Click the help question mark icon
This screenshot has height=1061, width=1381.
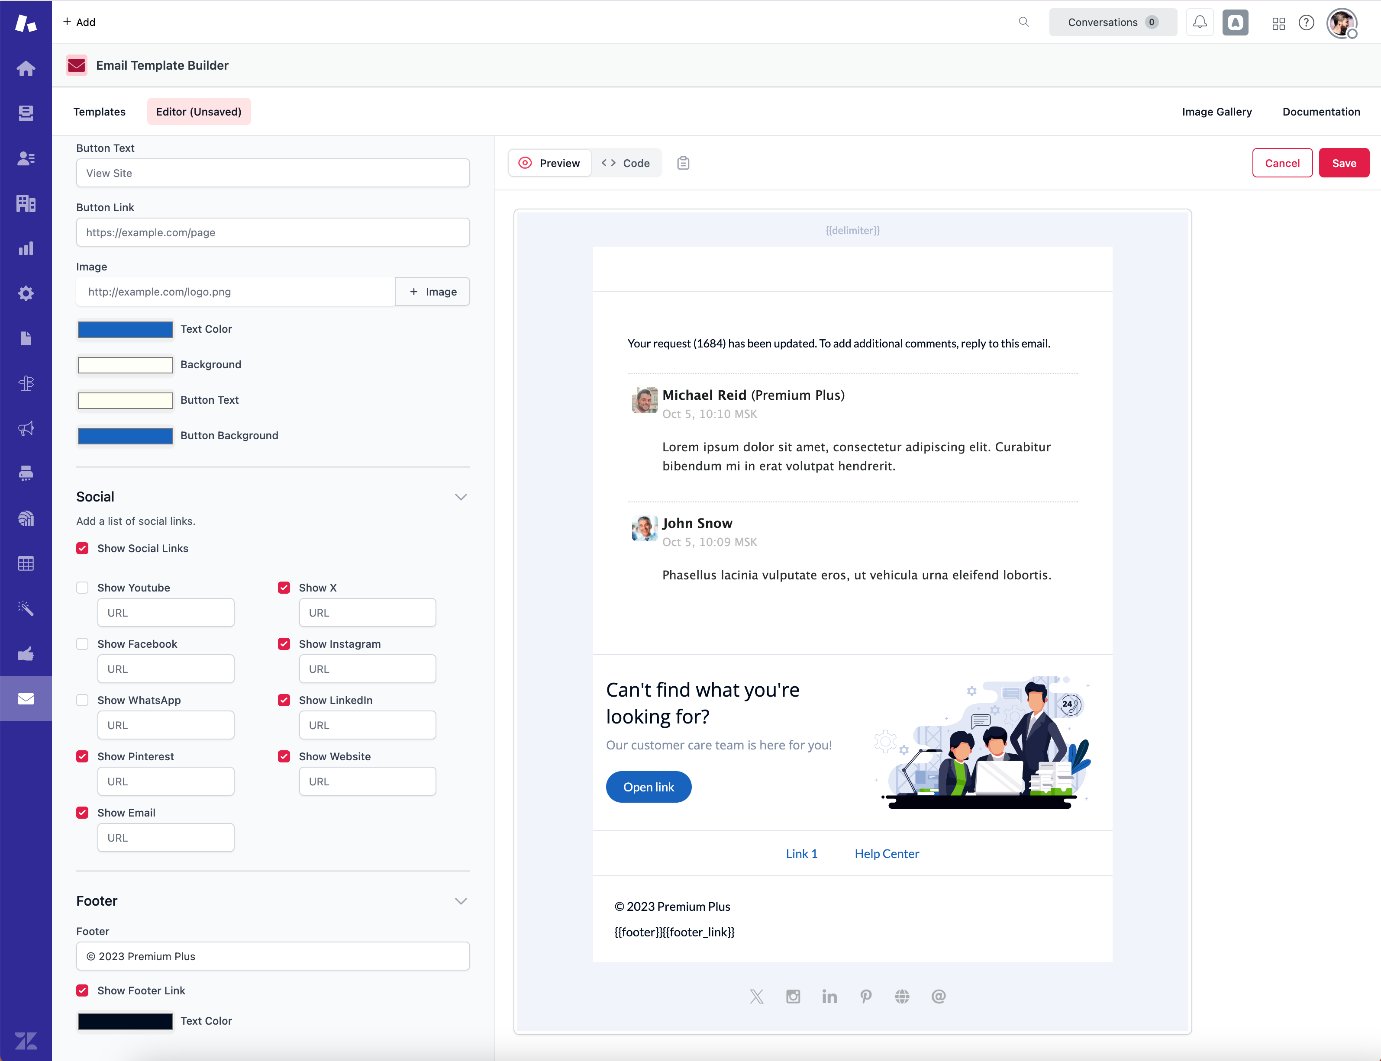1307,23
